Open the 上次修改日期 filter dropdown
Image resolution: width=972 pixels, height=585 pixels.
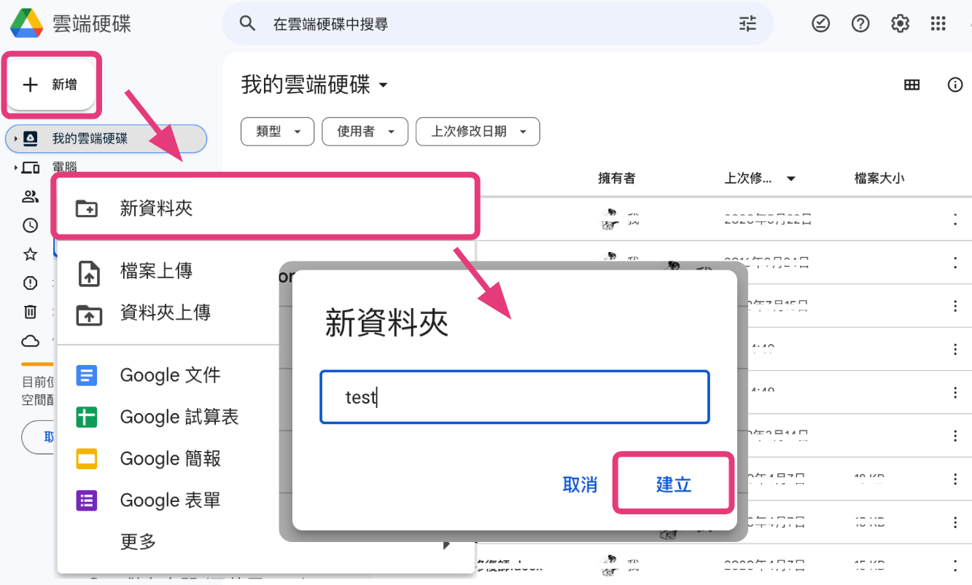click(x=478, y=132)
